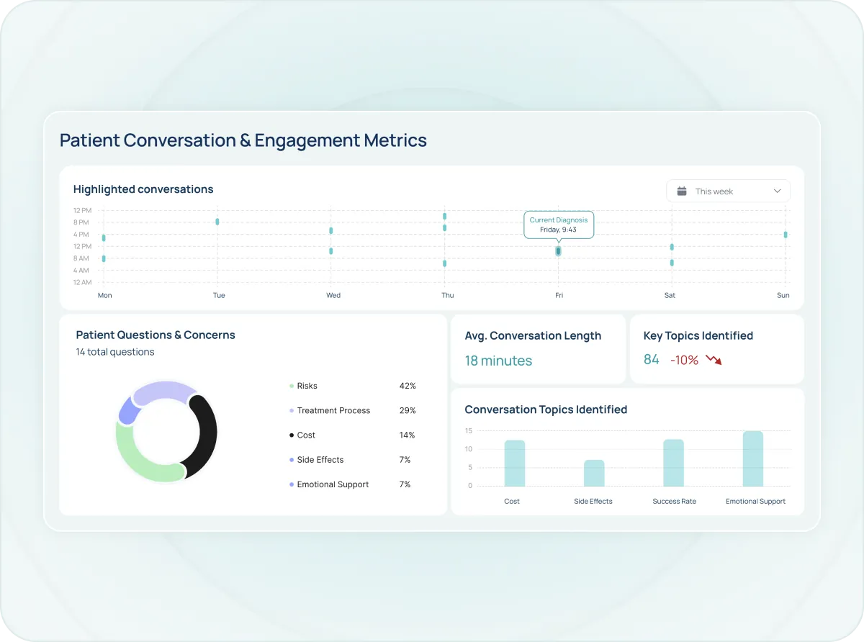Click the 14% value for Cost
Screen dimensions: 864x642
[407, 435]
